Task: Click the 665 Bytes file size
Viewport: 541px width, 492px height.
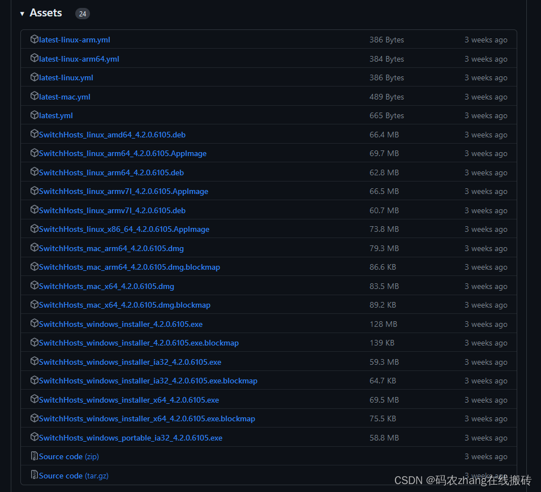Action: (387, 116)
